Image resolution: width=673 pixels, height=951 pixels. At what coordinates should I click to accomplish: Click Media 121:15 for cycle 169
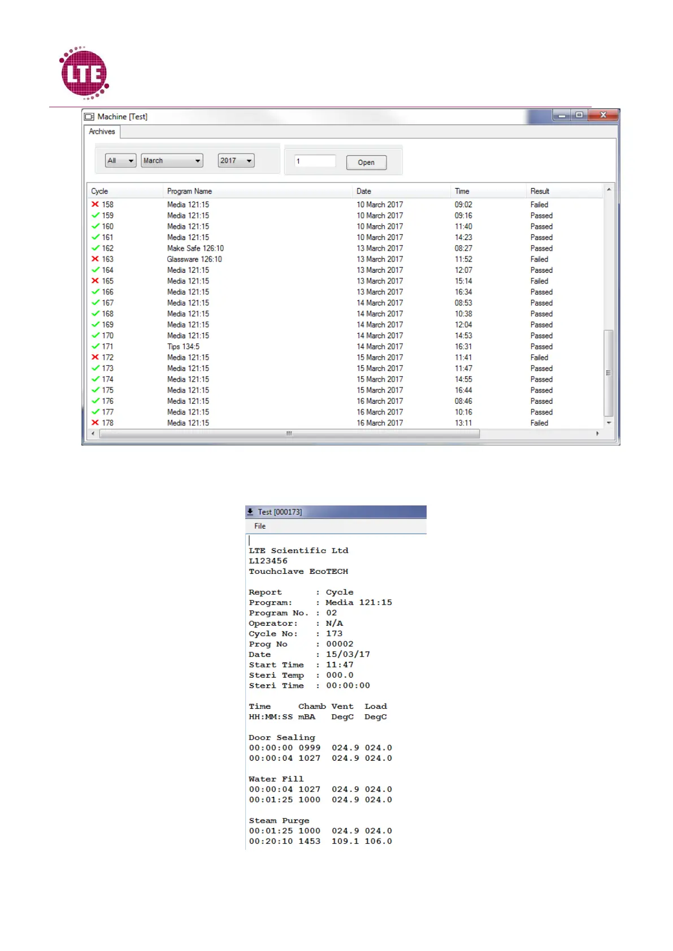point(188,325)
